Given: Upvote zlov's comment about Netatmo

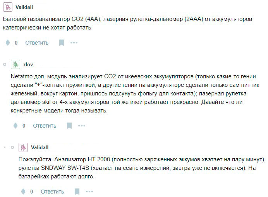Looking at the screenshot, I should click(15, 126).
